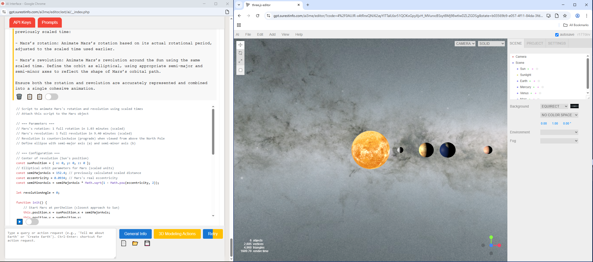Click the floppy disk save icon

pos(147,243)
